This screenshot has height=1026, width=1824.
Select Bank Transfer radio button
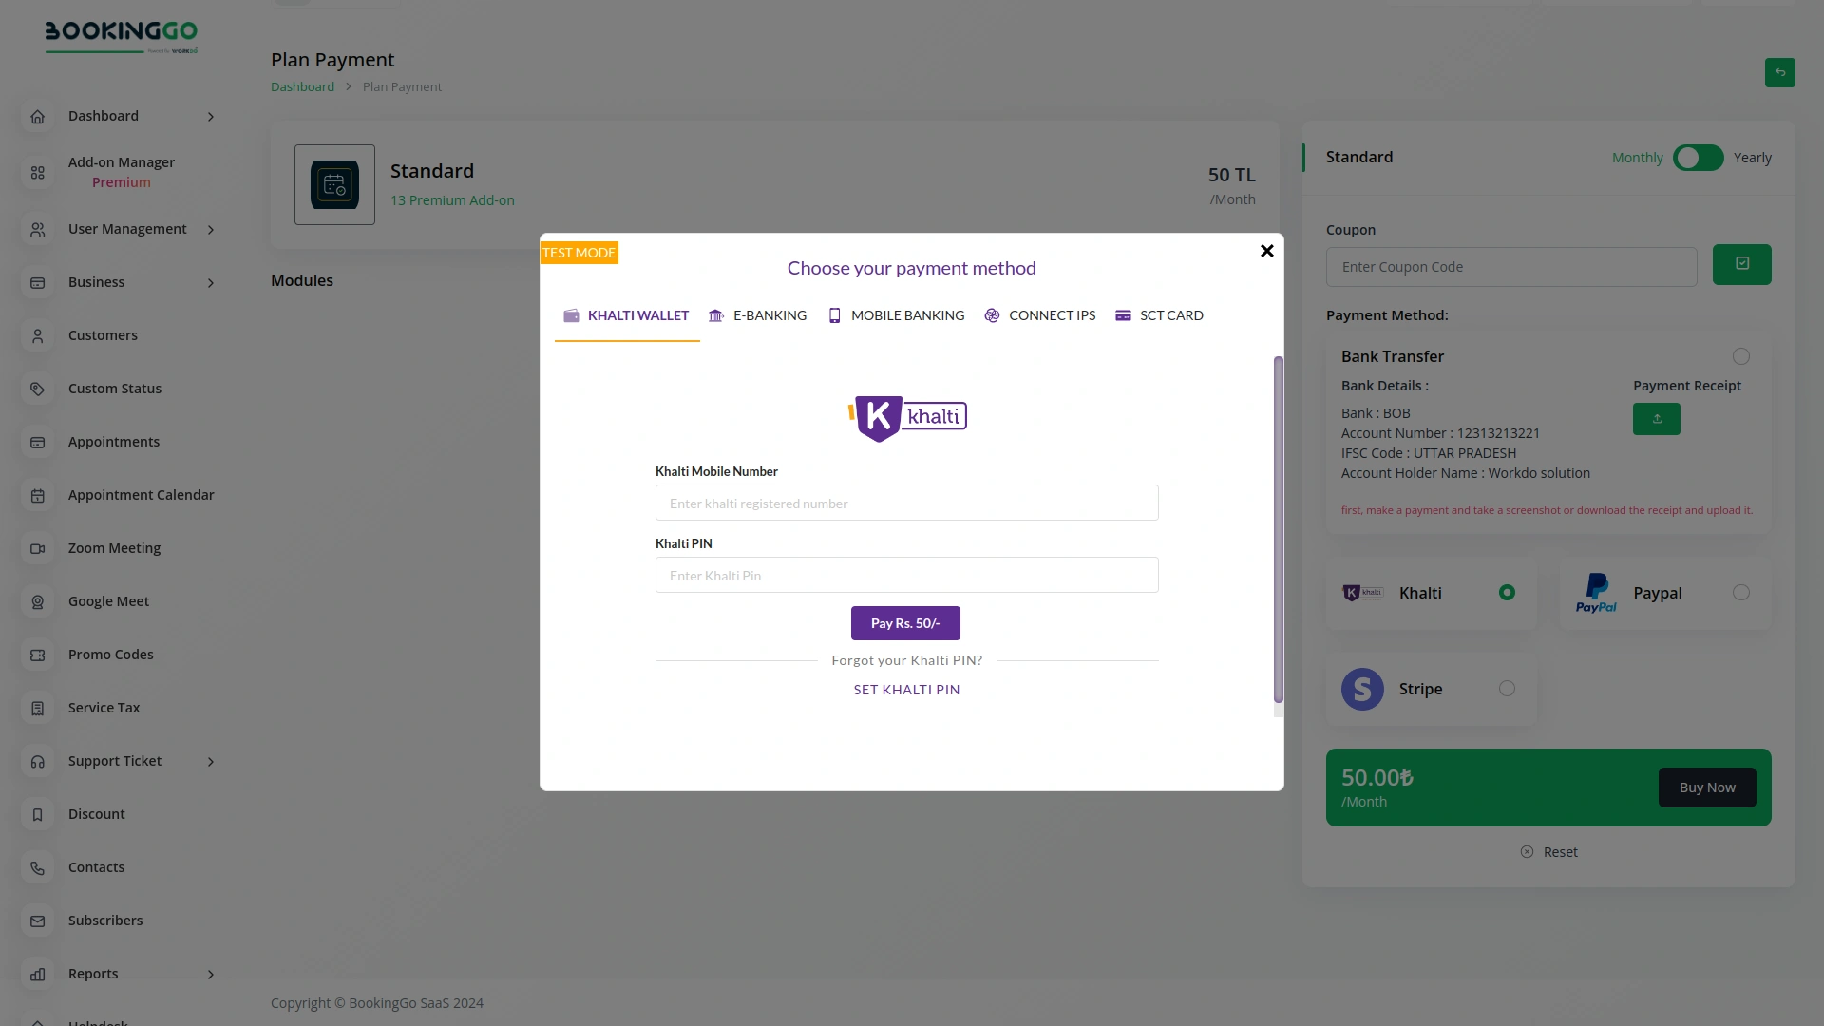[x=1740, y=356]
